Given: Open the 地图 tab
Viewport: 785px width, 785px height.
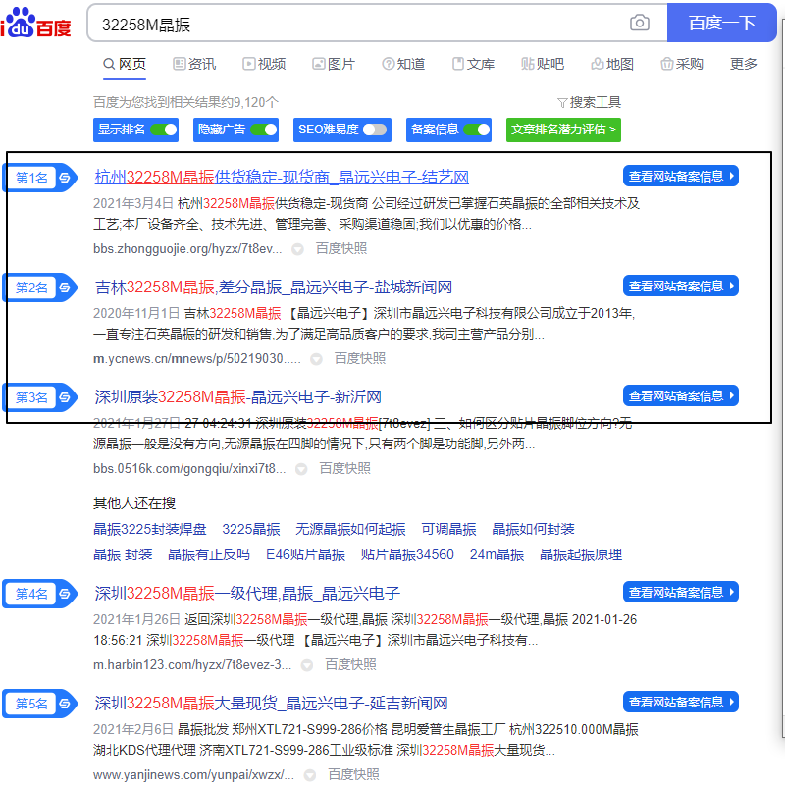Looking at the screenshot, I should click(x=612, y=64).
